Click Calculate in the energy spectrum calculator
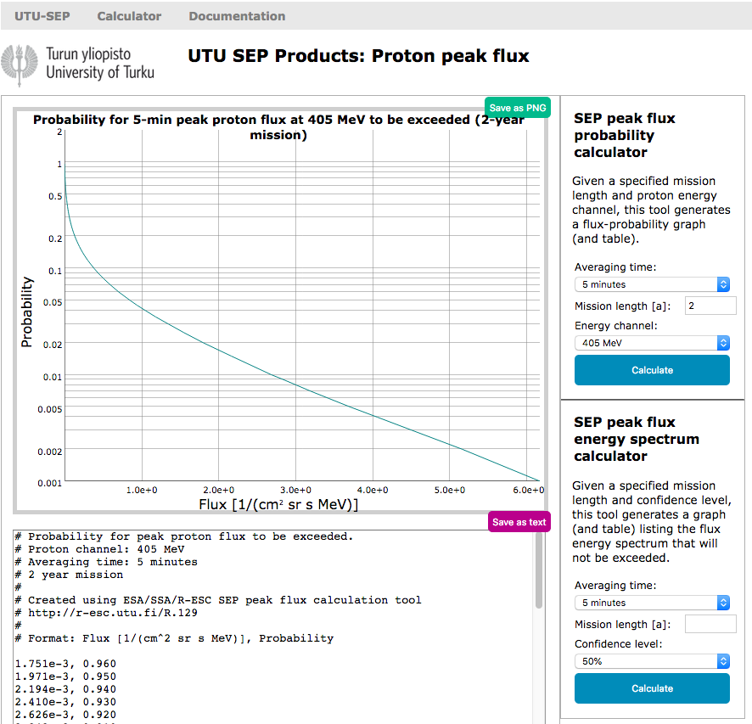Screen dimensions: 752x724 [x=652, y=688]
